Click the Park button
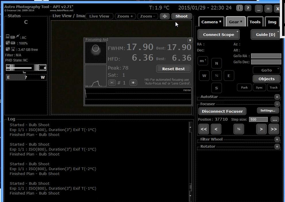Image resolution: width=285 pixels, height=202 pixels. pyautogui.click(x=244, y=87)
